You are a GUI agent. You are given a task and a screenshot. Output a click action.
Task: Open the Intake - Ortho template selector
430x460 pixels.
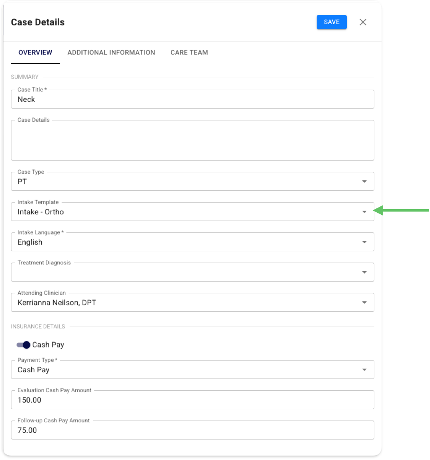[x=184, y=212]
